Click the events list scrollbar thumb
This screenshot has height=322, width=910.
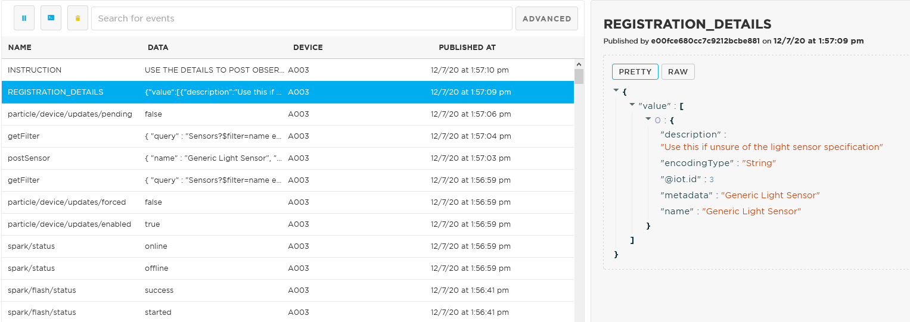(579, 77)
